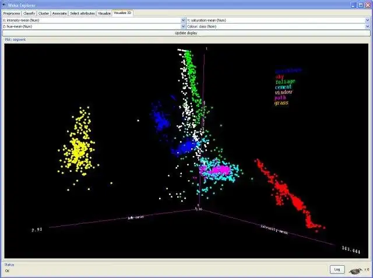Minimize the Weka Explorer window
Image resolution: width=373 pixels, height=278 pixels.
(354, 5)
